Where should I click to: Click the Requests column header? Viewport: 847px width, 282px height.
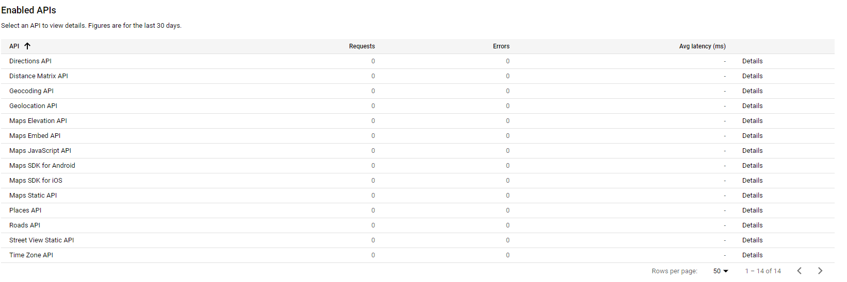pos(362,46)
